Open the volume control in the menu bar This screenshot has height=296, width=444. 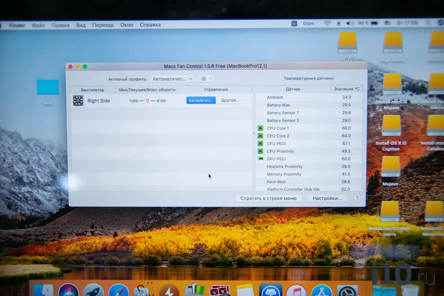350,23
